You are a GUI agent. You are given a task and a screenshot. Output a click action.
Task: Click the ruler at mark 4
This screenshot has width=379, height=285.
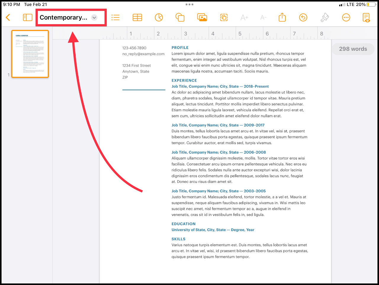pos(213,34)
